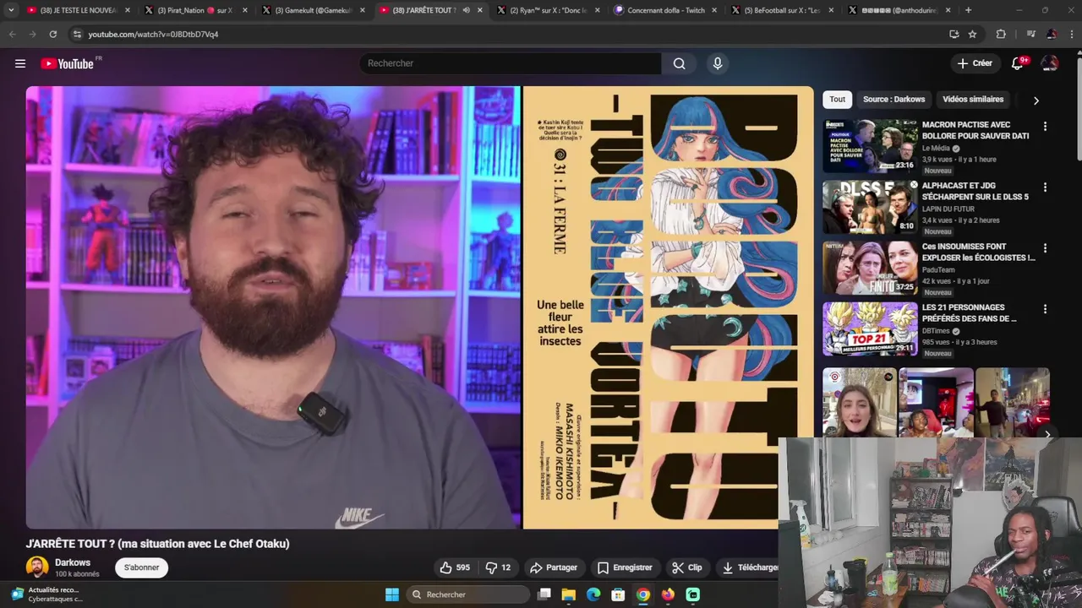Focus the YouTube Rechercher search field
The height and width of the screenshot is (608, 1082).
(x=511, y=63)
